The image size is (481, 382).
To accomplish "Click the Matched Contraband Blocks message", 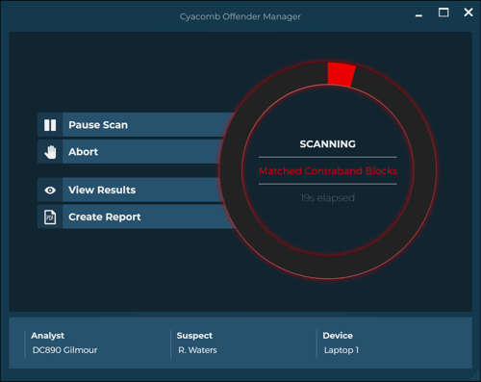I will point(328,171).
